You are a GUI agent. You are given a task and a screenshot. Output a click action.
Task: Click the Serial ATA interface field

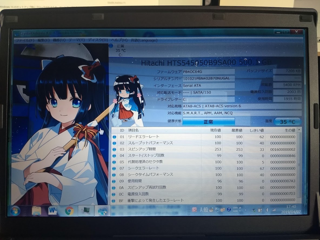coord(208,85)
